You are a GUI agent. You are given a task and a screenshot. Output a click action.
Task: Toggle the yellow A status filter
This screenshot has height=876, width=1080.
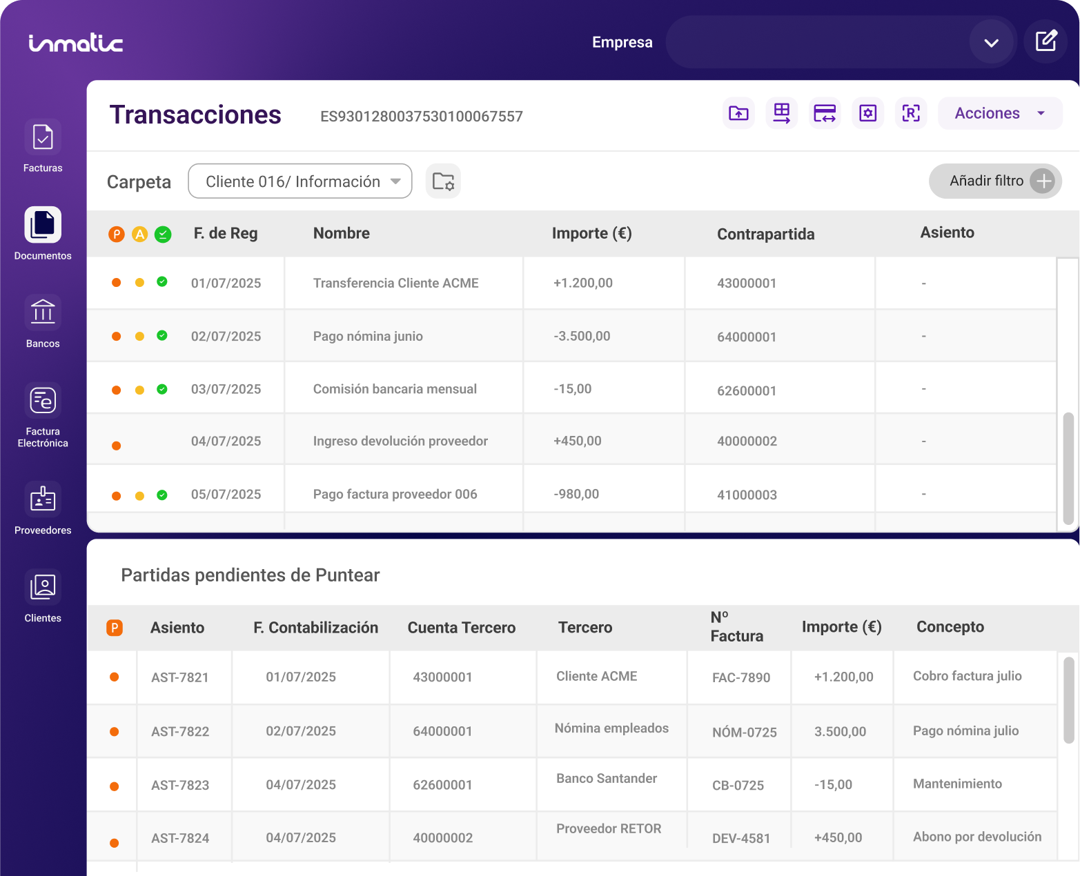coord(139,235)
